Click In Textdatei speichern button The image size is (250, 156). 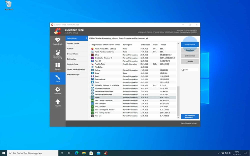(190, 117)
